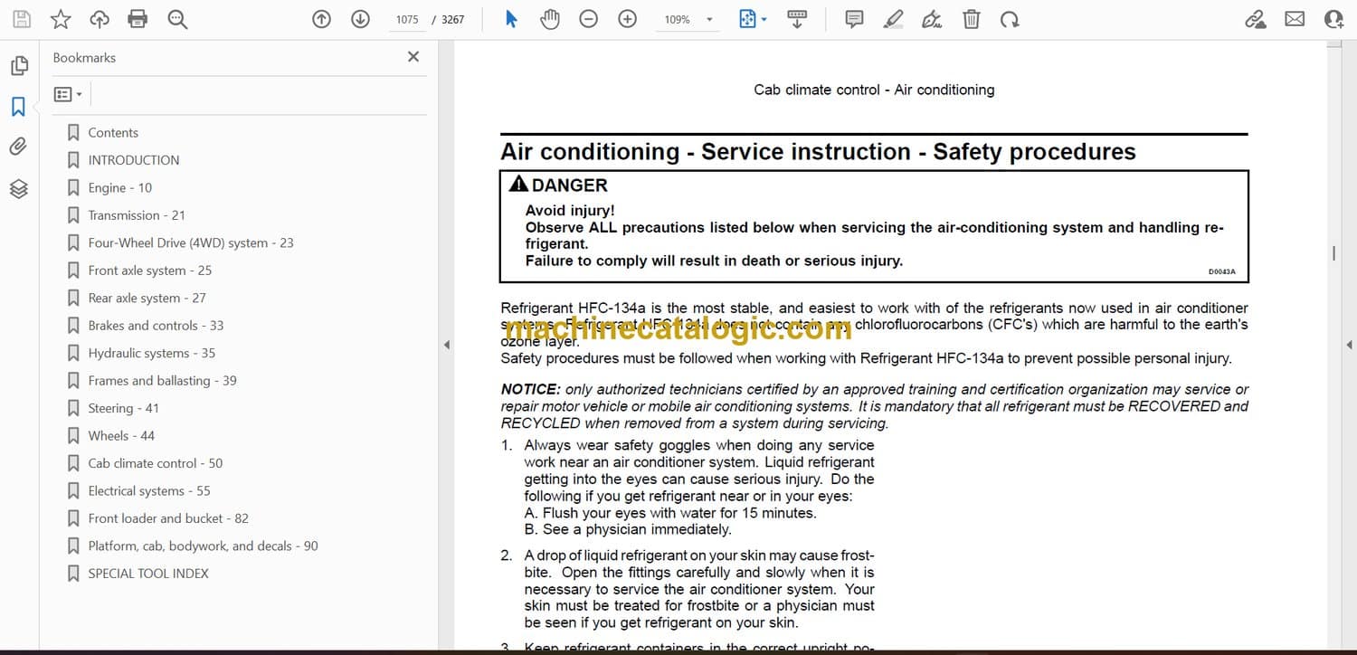Activate the Hand pan tool
1357x655 pixels.
(x=550, y=19)
